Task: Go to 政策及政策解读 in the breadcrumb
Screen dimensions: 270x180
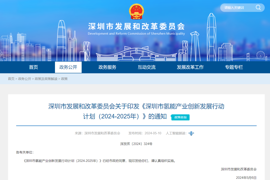Action: [46, 79]
